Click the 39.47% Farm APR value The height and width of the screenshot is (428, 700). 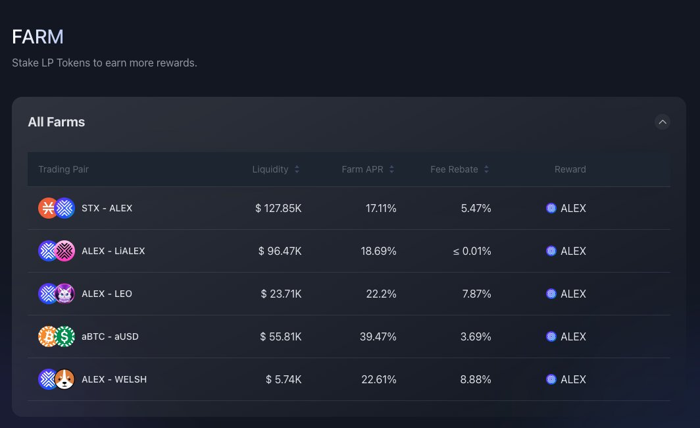(378, 336)
